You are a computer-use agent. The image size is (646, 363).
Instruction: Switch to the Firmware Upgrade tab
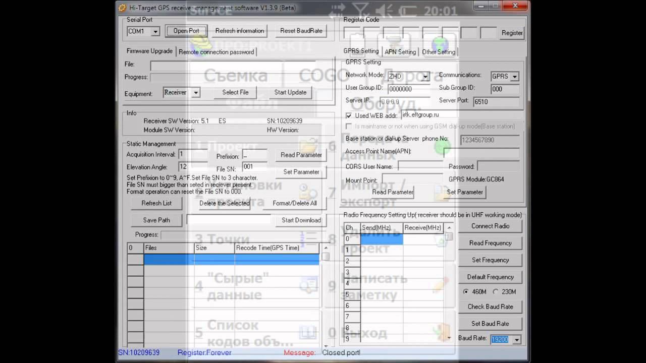pos(149,51)
